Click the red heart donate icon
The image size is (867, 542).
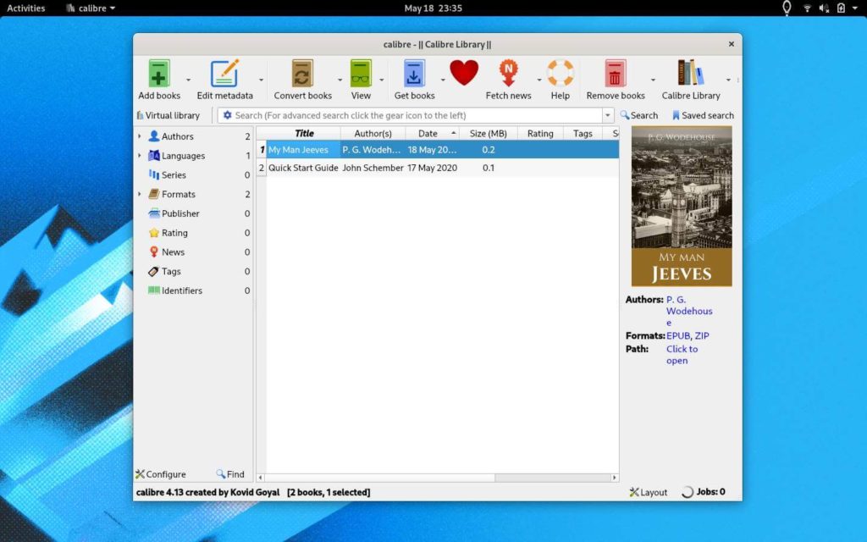coord(464,74)
